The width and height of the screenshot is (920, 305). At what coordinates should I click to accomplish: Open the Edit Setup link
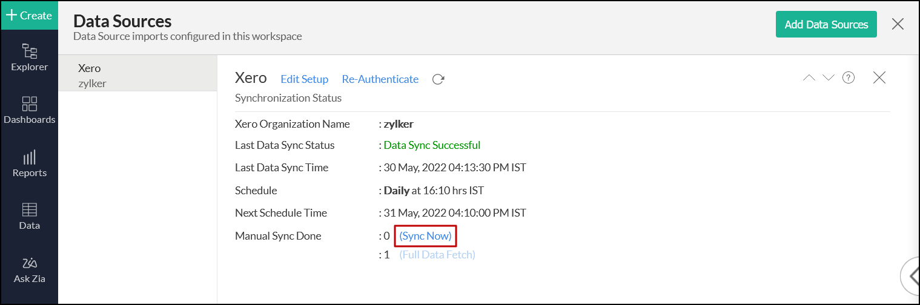click(x=304, y=79)
